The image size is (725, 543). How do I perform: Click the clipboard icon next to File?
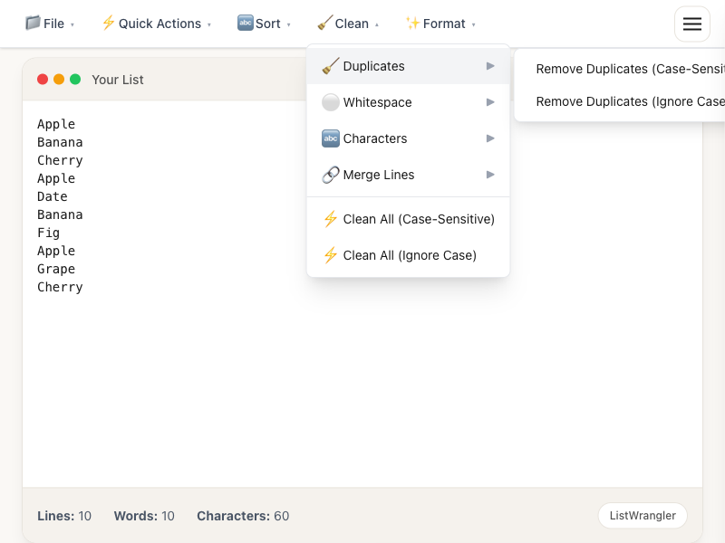[34, 24]
